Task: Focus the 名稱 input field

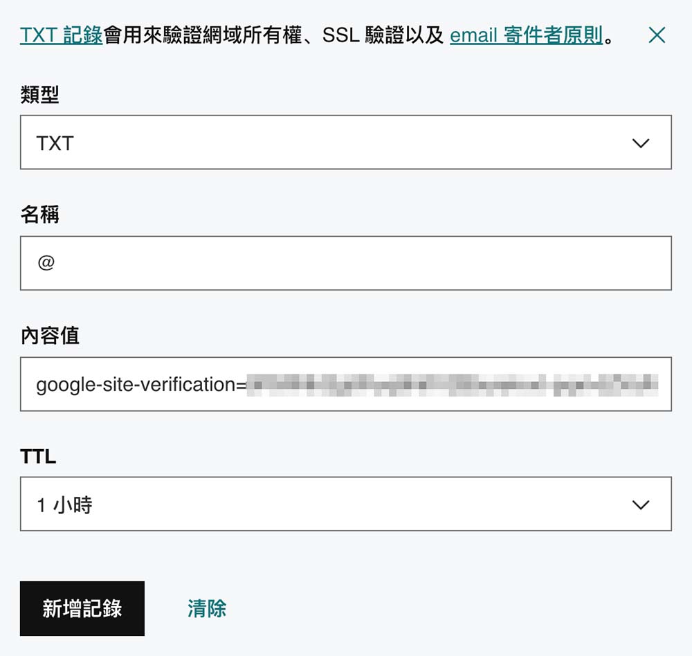Action: tap(346, 263)
